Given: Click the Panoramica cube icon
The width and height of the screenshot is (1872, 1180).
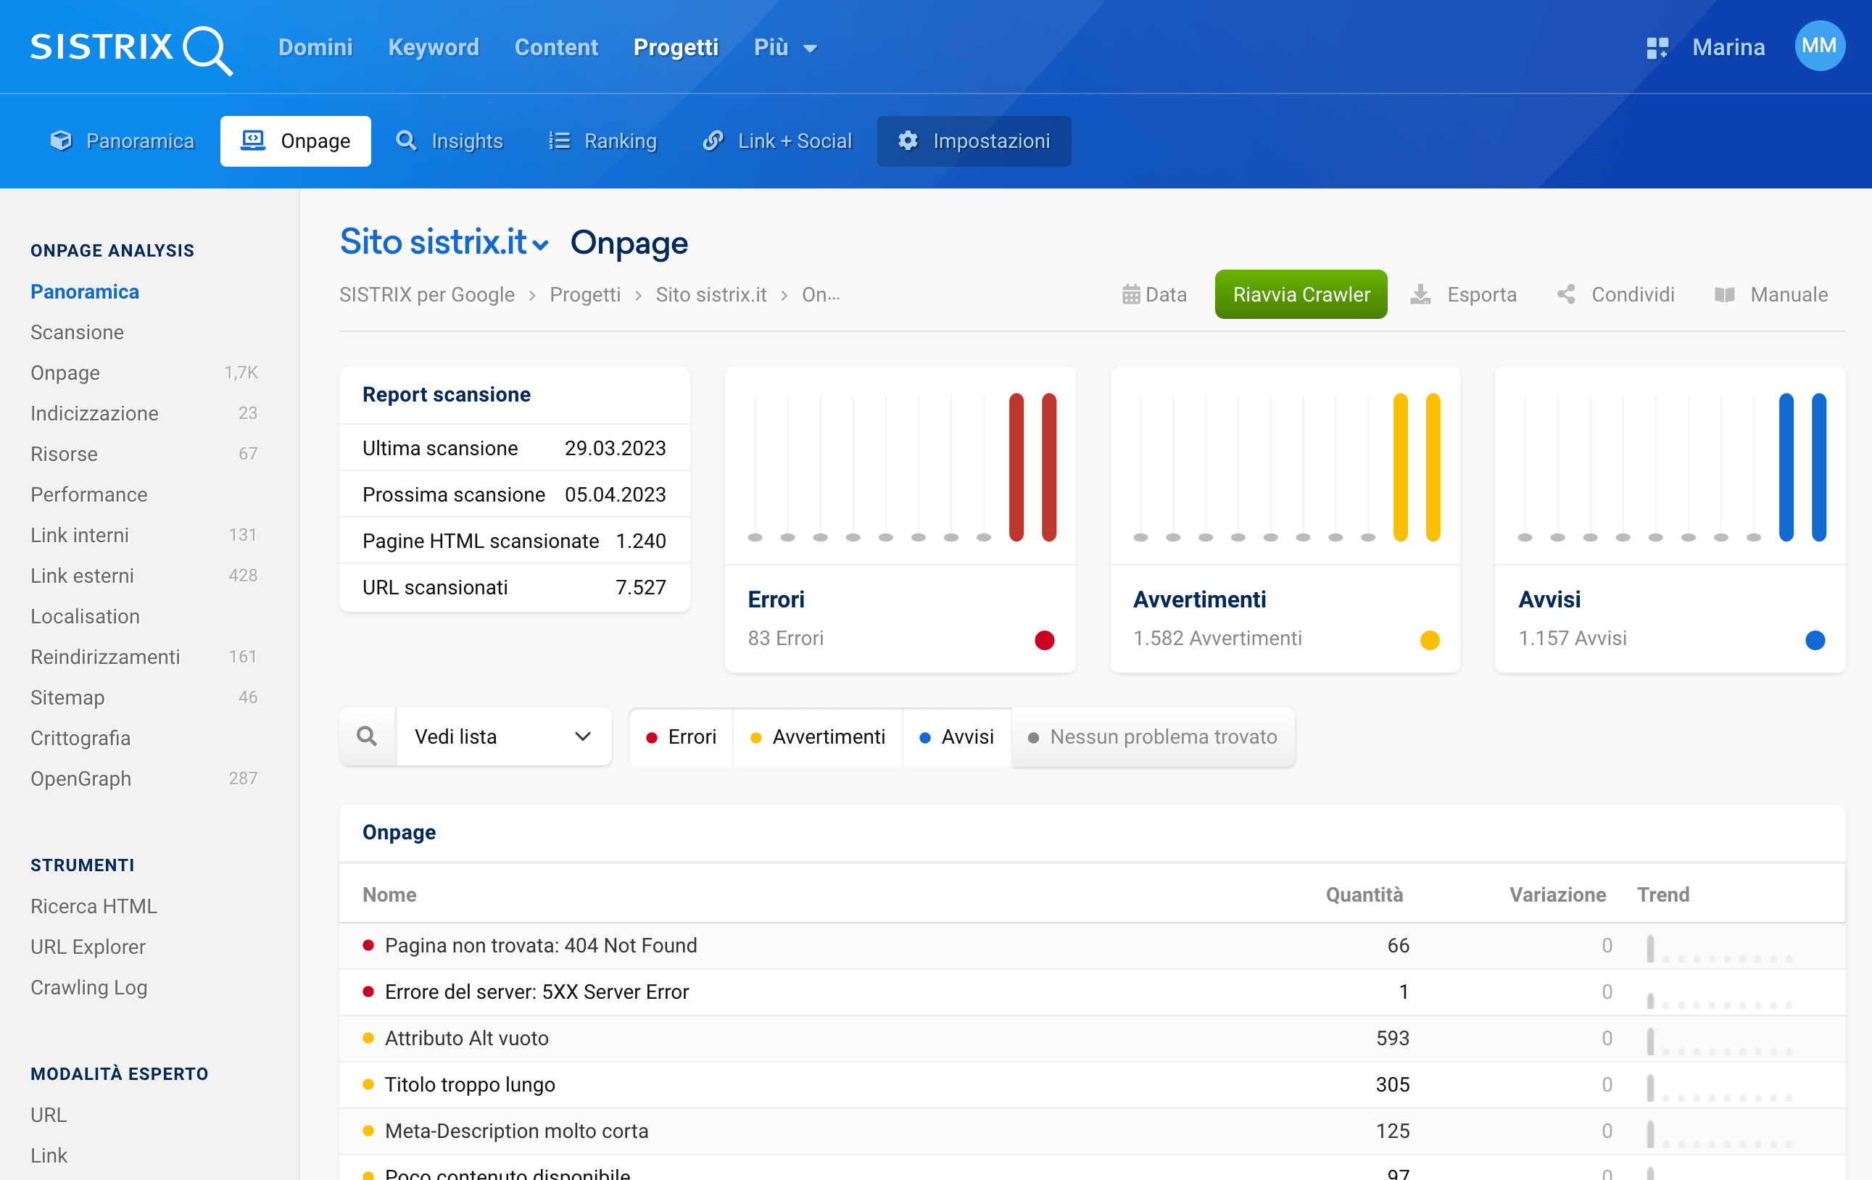Looking at the screenshot, I should 61,141.
